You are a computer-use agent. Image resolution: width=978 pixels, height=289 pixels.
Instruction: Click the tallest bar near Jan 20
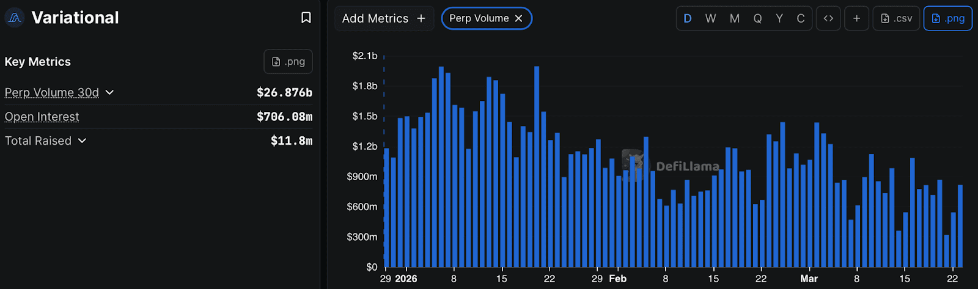coord(537,165)
